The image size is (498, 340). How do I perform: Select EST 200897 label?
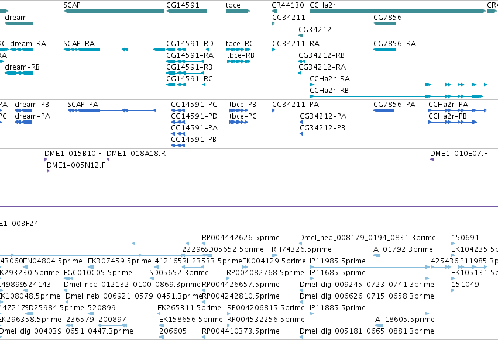click(x=112, y=320)
